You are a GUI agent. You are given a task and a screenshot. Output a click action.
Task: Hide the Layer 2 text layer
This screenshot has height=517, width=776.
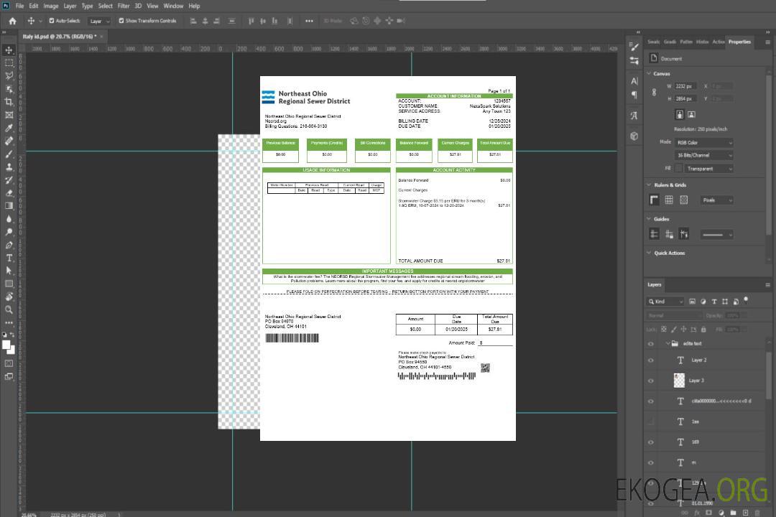coord(651,360)
